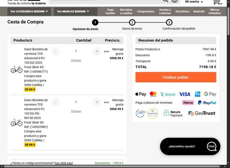The width and height of the screenshot is (230, 168).
Task: Click the search input field
Action: point(106,1)
